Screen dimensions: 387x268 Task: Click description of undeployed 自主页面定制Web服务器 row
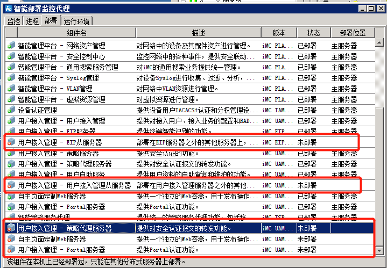click(x=198, y=239)
